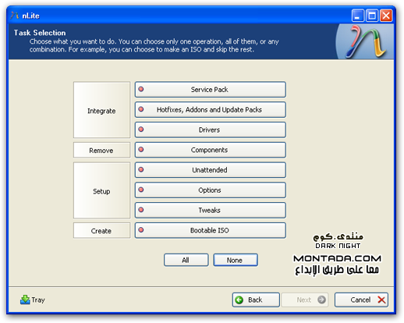Click the nLite title bar icon

(x=15, y=16)
